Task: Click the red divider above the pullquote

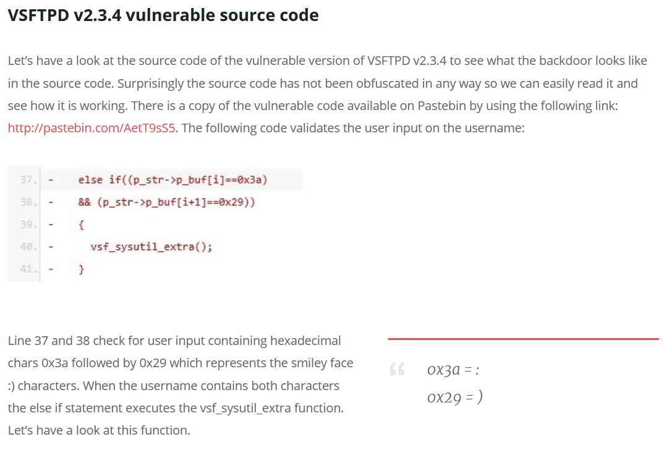Action: pyautogui.click(x=523, y=339)
